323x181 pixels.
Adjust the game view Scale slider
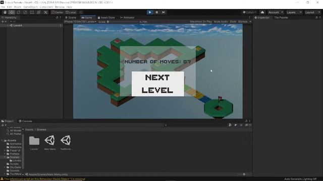coord(123,22)
